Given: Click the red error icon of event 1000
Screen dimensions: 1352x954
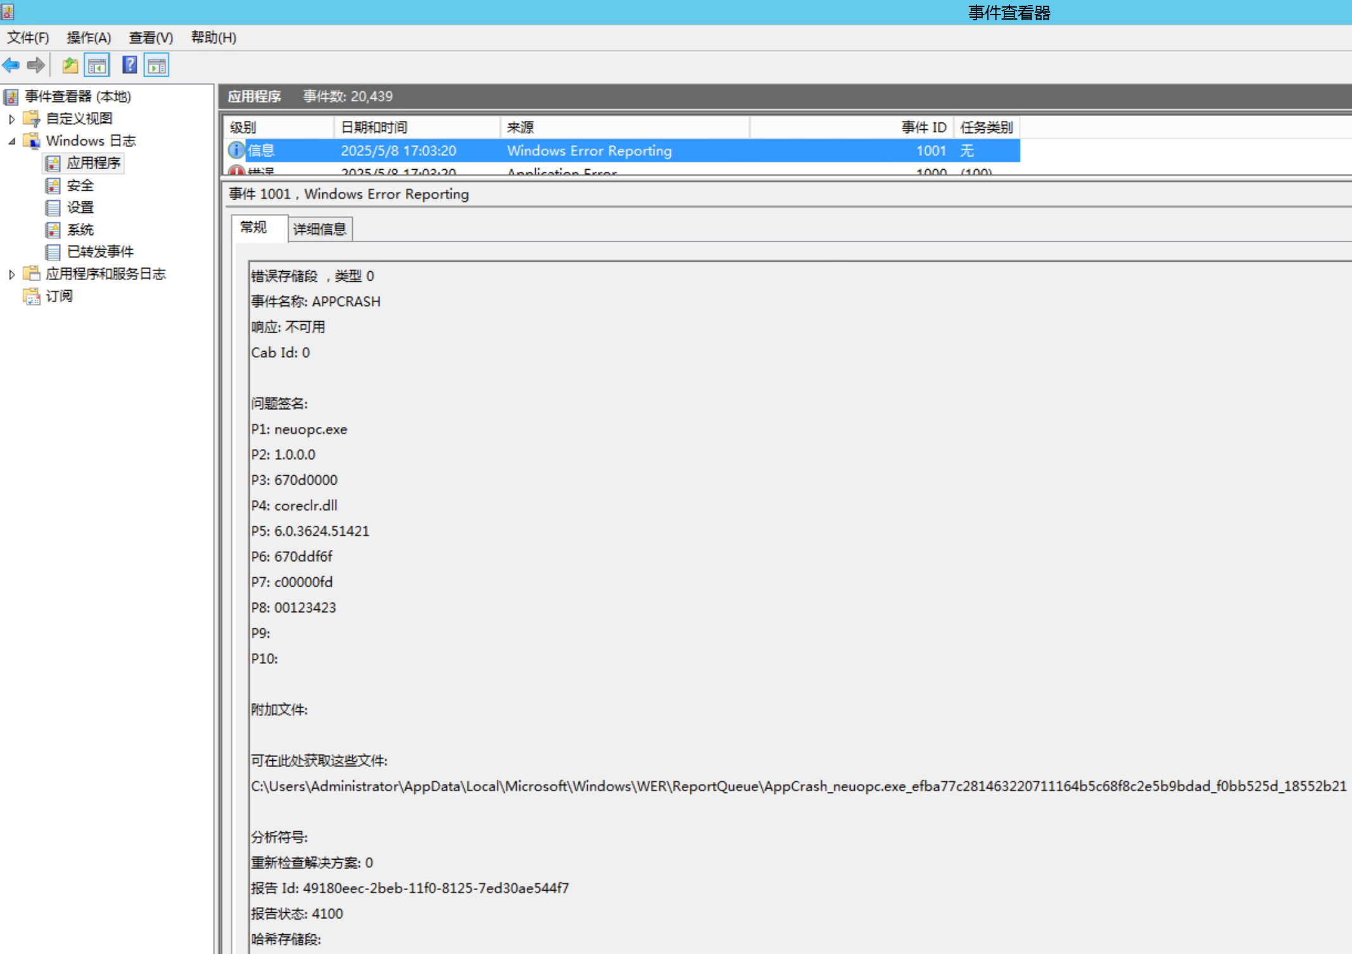Looking at the screenshot, I should pos(236,170).
